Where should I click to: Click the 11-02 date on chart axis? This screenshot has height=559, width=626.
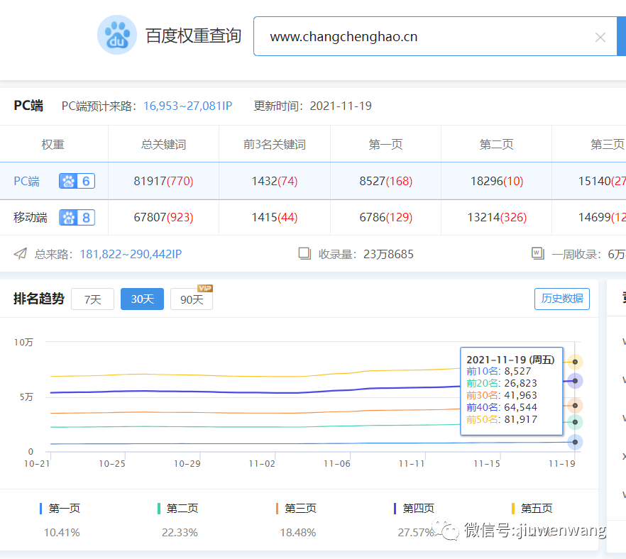[x=262, y=464]
